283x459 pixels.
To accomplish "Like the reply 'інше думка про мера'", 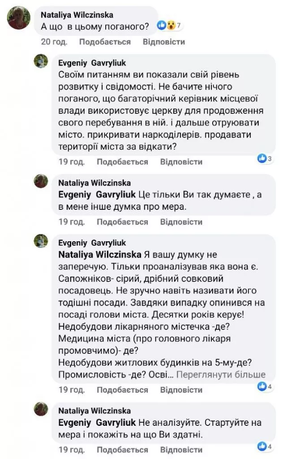I will [x=122, y=222].
